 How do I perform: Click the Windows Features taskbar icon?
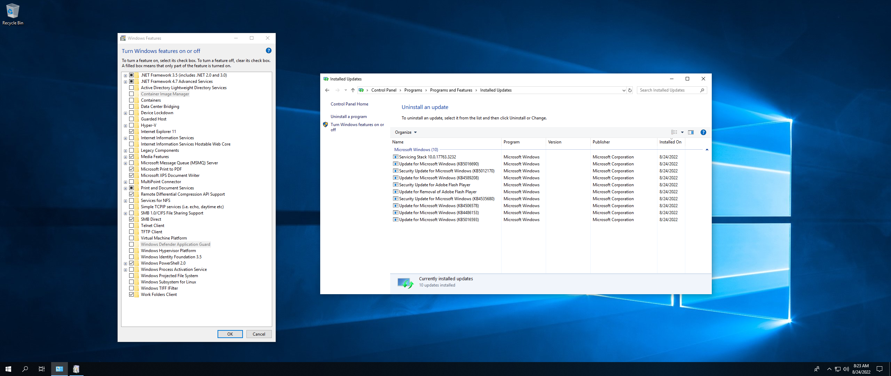(76, 369)
